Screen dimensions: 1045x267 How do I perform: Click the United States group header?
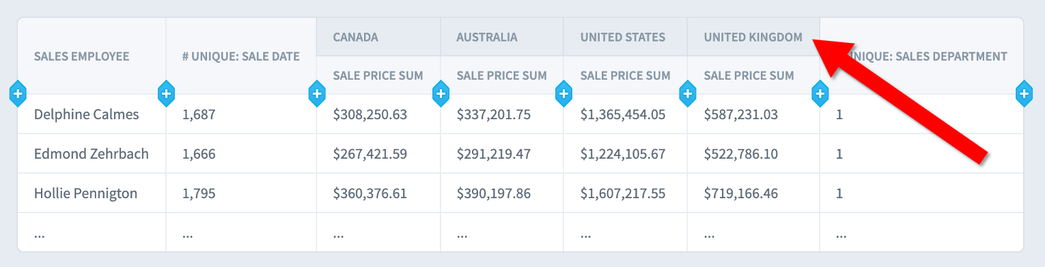pos(623,37)
